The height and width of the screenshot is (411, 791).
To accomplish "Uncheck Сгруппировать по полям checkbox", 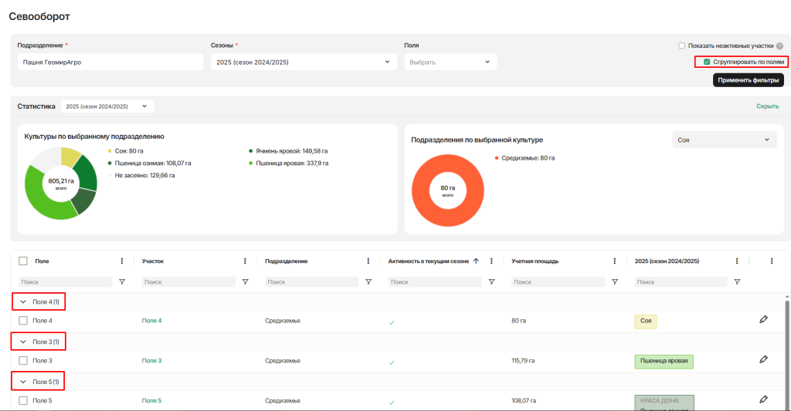I will (x=707, y=62).
